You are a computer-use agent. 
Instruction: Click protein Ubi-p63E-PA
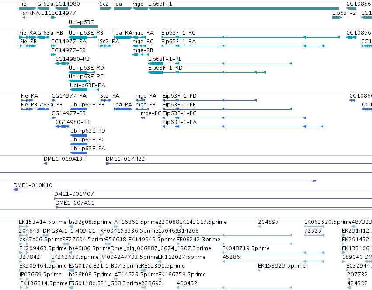79,153
